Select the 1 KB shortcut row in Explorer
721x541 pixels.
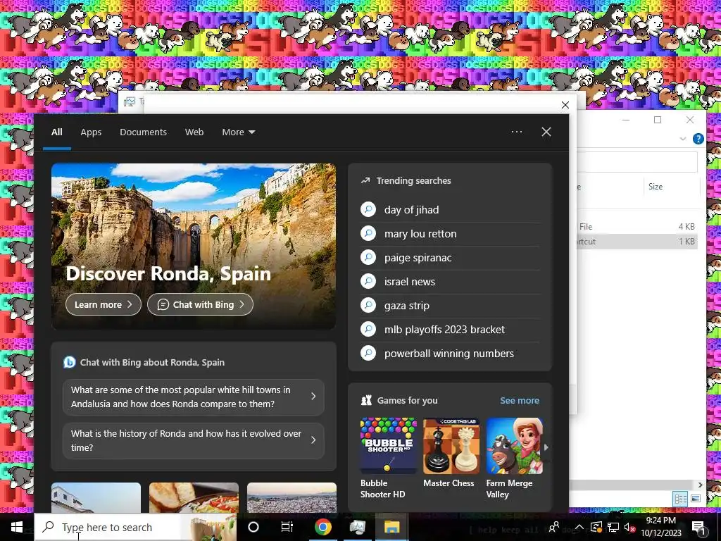(637, 241)
